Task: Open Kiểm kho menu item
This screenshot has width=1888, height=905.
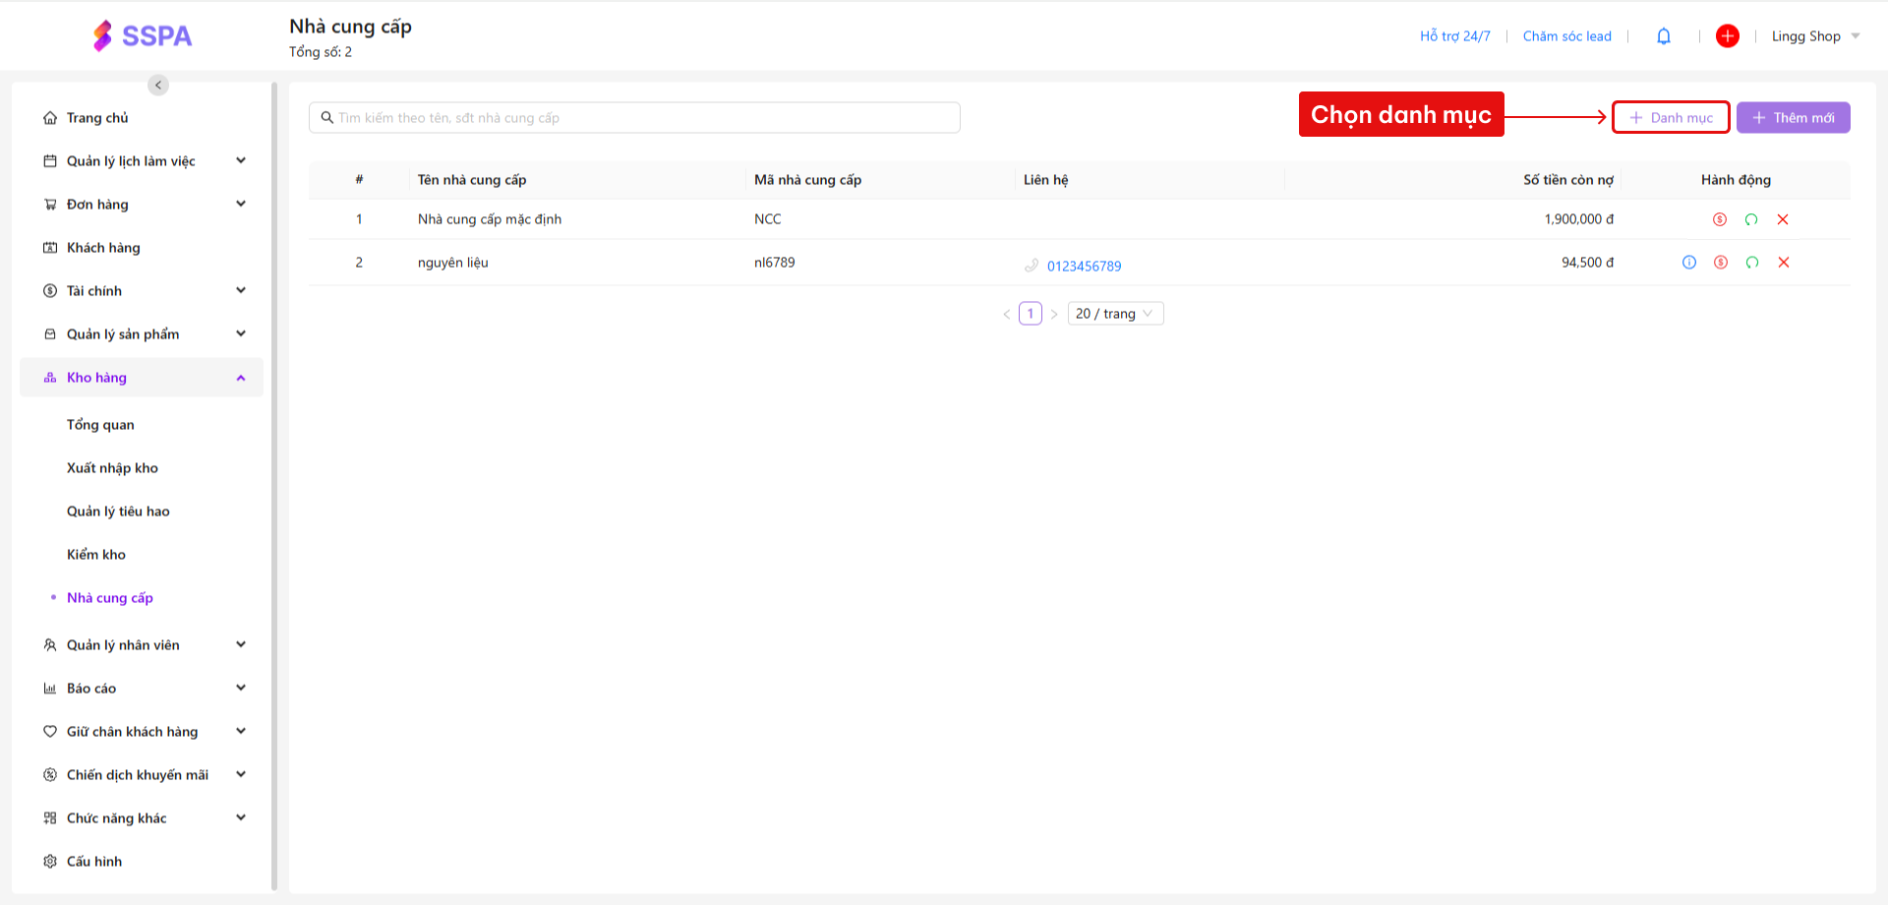Action: (x=96, y=555)
